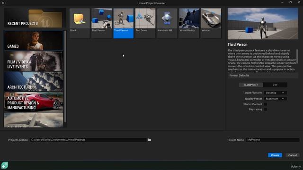The height and width of the screenshot is (170, 303).
Task: Choose the Simulation category
Action: click(x=34, y=120)
